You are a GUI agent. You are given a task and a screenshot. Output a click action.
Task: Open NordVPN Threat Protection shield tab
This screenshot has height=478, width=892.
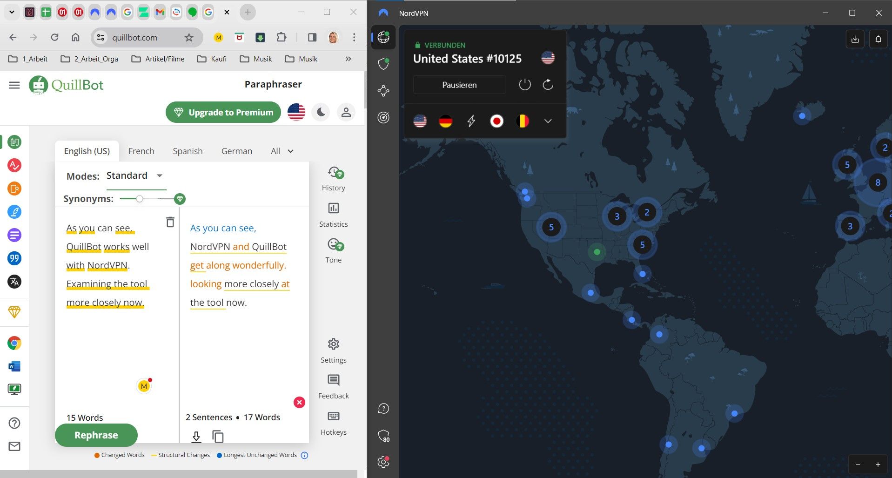coord(383,64)
